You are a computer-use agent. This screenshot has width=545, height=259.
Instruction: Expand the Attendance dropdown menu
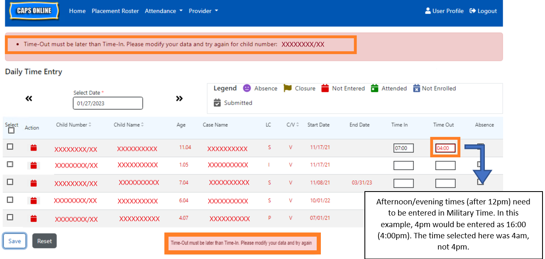click(164, 11)
